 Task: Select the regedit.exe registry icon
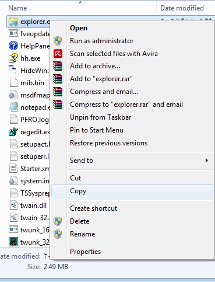pyautogui.click(x=13, y=132)
